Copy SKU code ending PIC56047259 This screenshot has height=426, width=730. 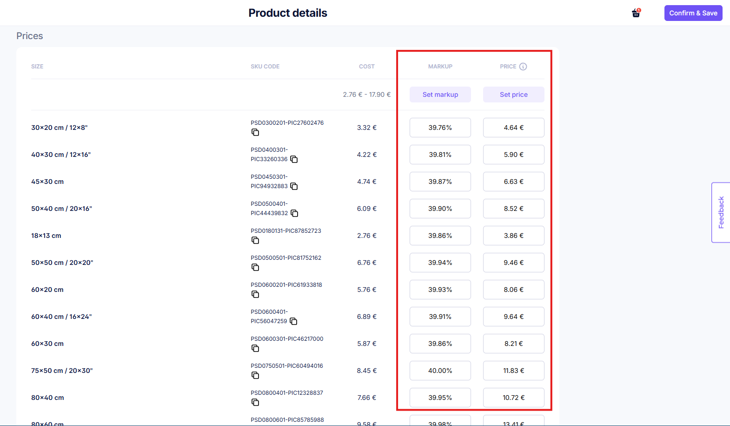pyautogui.click(x=293, y=321)
